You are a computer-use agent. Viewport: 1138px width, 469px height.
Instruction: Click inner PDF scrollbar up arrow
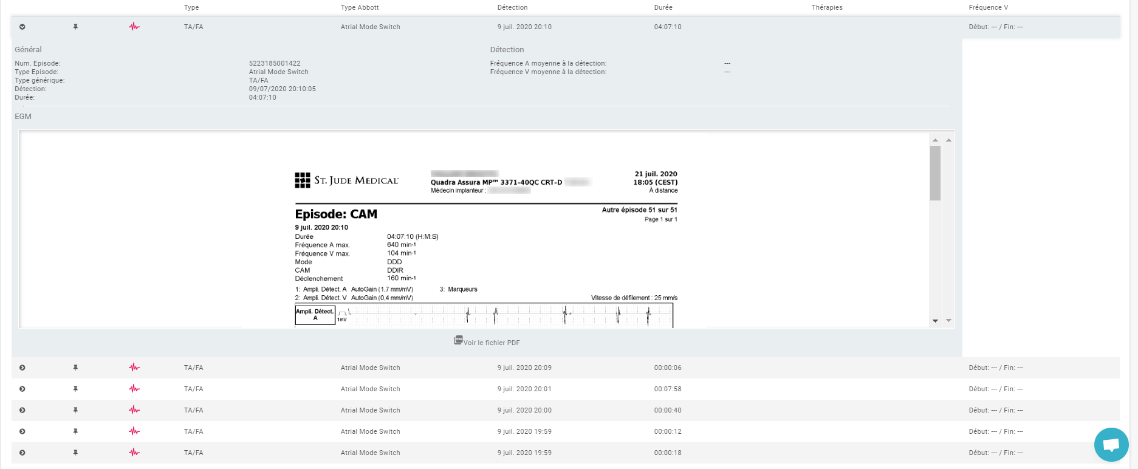[x=935, y=140]
